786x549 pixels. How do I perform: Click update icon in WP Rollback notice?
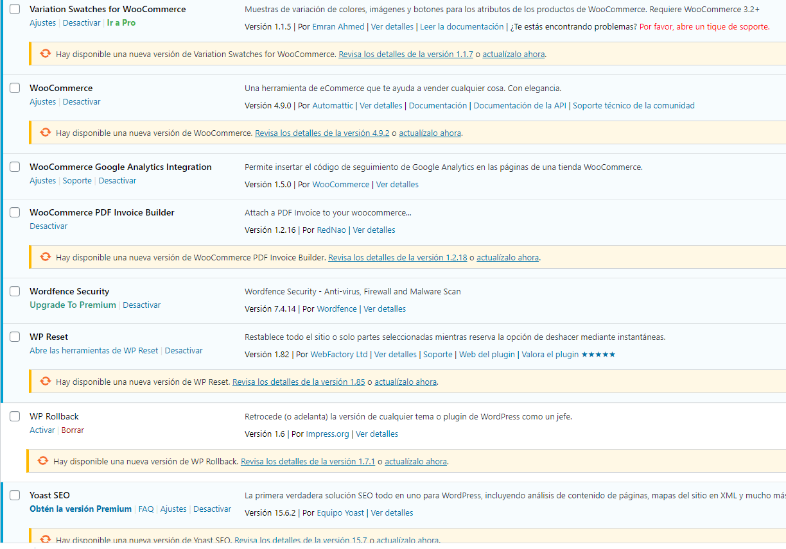pos(42,461)
